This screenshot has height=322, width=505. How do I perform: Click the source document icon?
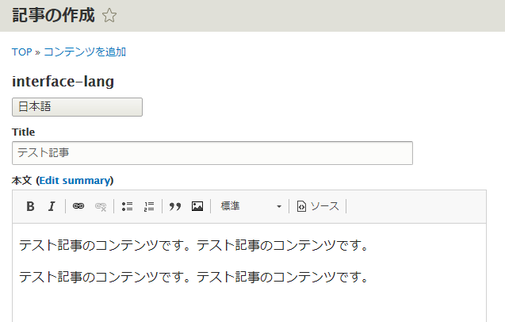pyautogui.click(x=301, y=206)
